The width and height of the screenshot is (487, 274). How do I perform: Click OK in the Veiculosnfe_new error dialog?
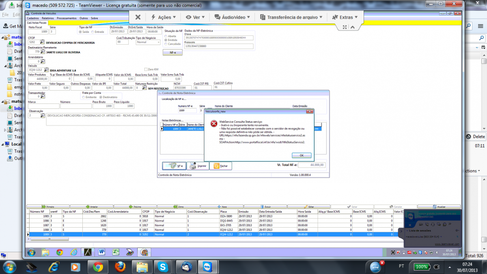click(x=302, y=155)
